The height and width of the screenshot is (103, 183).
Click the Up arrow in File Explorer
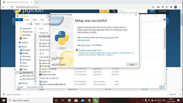[x=28, y=24]
